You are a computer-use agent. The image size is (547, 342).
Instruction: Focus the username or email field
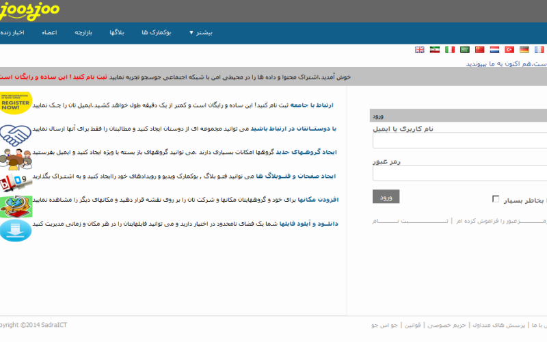point(459,141)
